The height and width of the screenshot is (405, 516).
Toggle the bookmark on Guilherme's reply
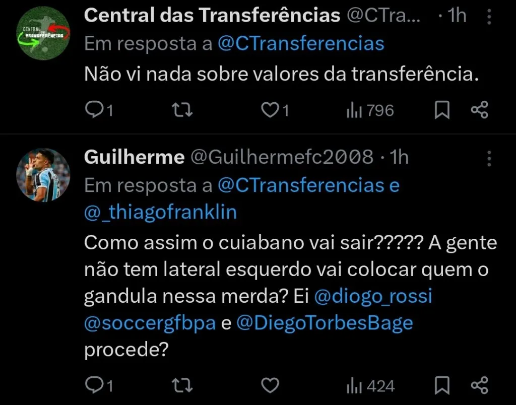pos(442,385)
